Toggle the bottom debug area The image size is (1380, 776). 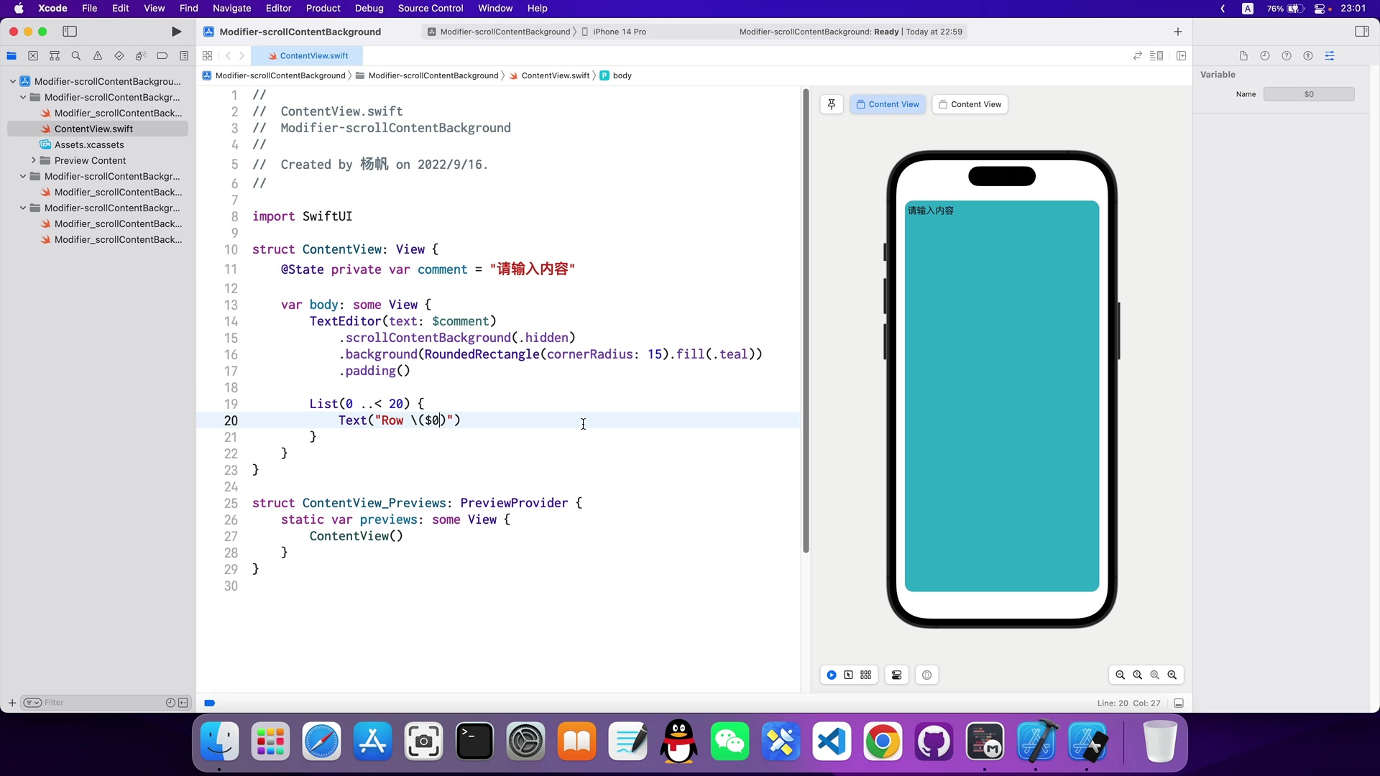(x=1179, y=703)
